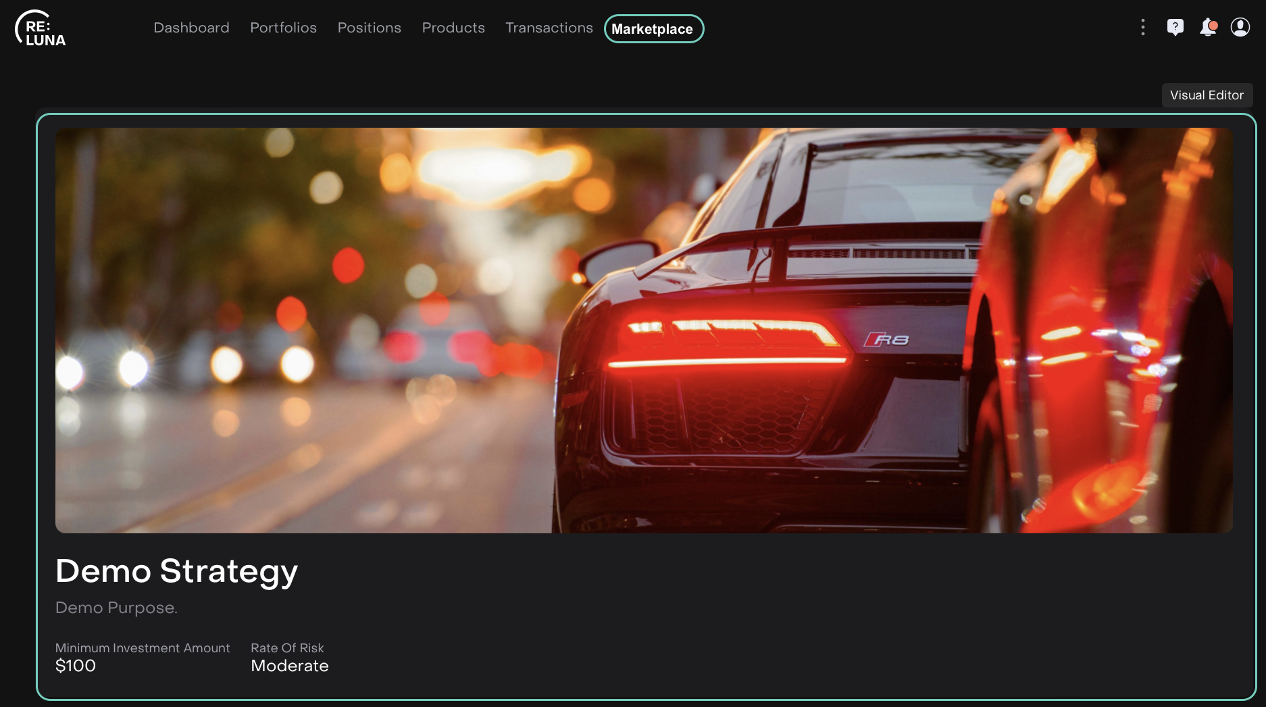This screenshot has height=707, width=1266.
Task: Select the Rate Of Risk label
Action: (287, 648)
